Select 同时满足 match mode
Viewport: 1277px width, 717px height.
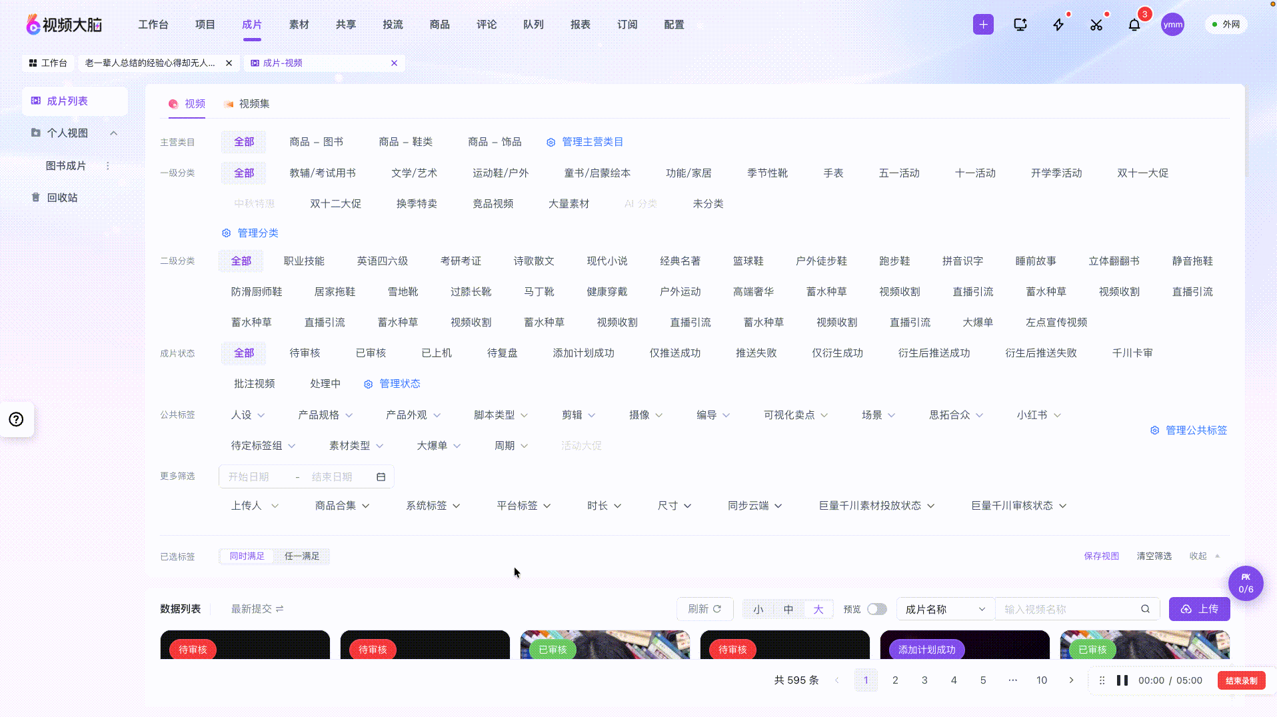[x=247, y=556]
